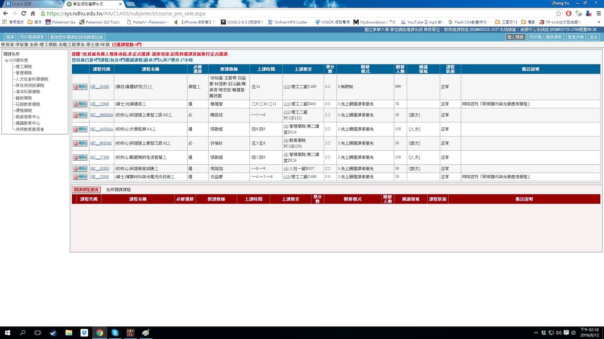
Task: Select 藝術學院 in the department tree
Action: click(x=24, y=98)
